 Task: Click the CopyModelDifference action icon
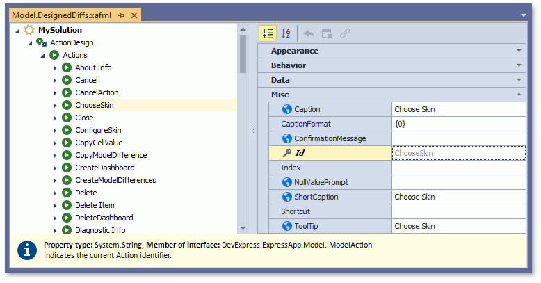67,155
